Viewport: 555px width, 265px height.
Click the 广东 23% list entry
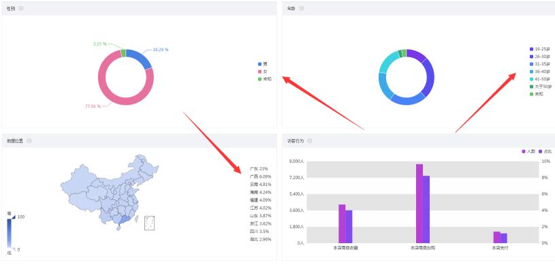pyautogui.click(x=259, y=169)
